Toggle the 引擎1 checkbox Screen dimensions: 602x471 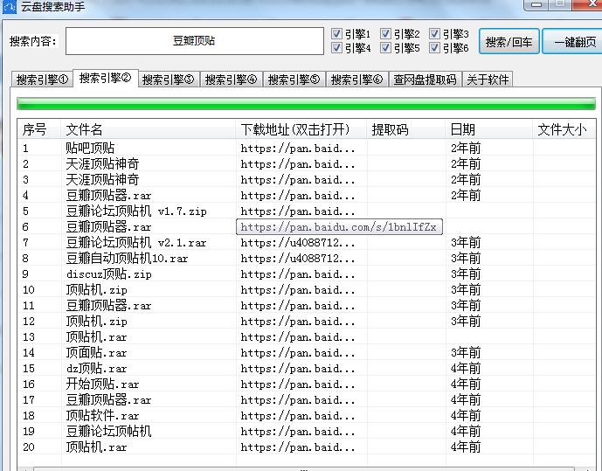pos(336,34)
